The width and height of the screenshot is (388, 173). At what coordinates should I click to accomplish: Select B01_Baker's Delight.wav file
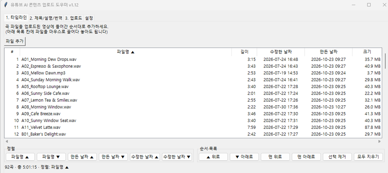193,134
